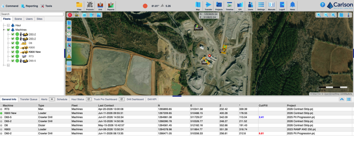This screenshot has height=144, width=354.
Task: Click the Map icon in top toolbar
Action: click(x=198, y=6)
